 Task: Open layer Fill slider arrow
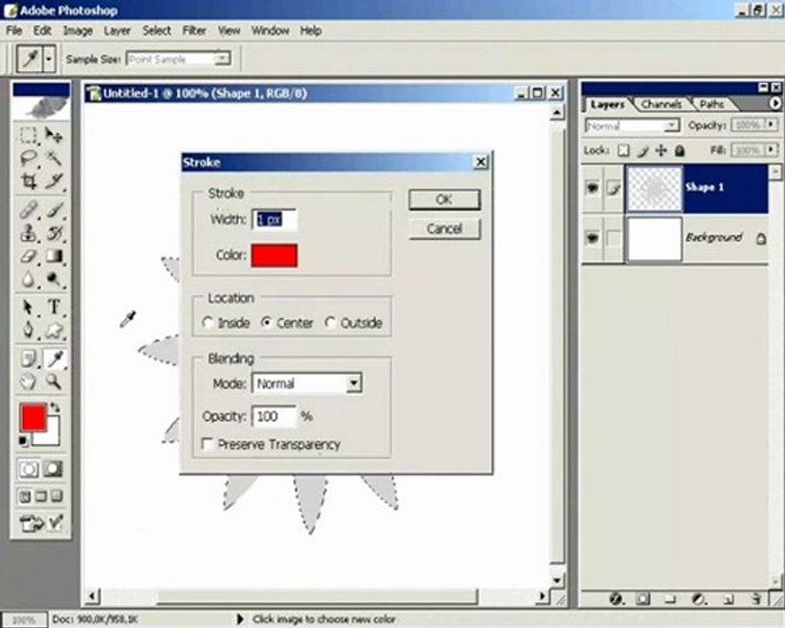[x=772, y=150]
